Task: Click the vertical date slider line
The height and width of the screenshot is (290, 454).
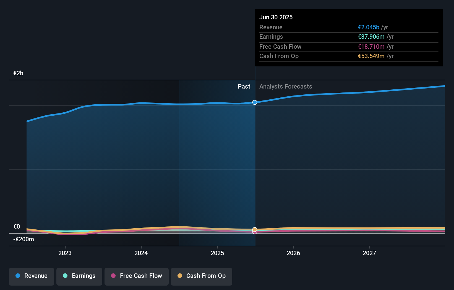Action: tap(255, 166)
